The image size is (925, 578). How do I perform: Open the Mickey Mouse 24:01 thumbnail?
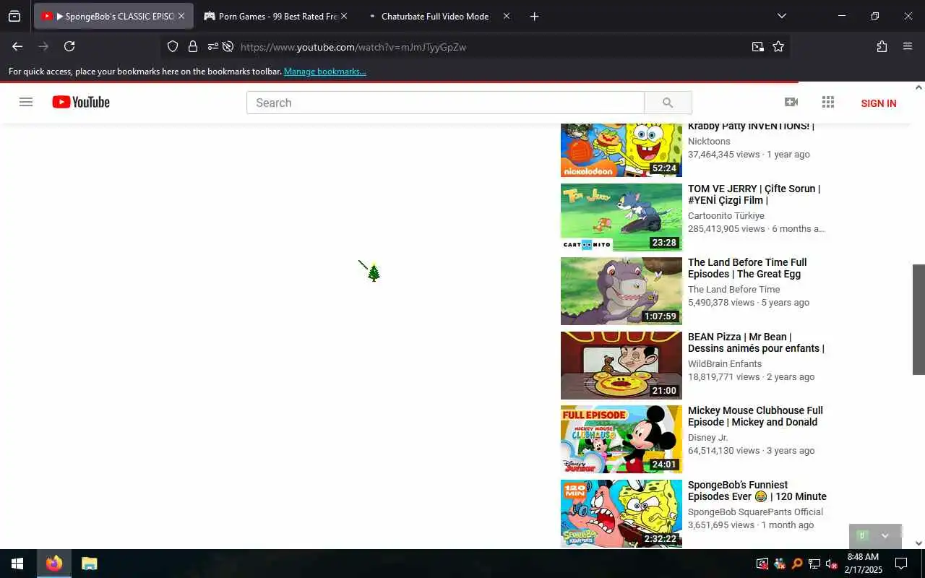pos(621,439)
